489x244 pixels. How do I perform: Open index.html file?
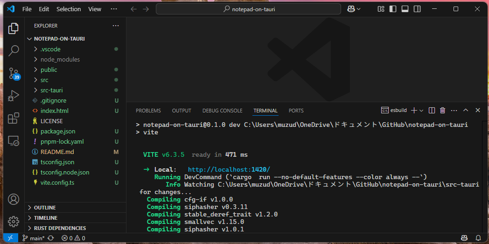(x=76, y=111)
